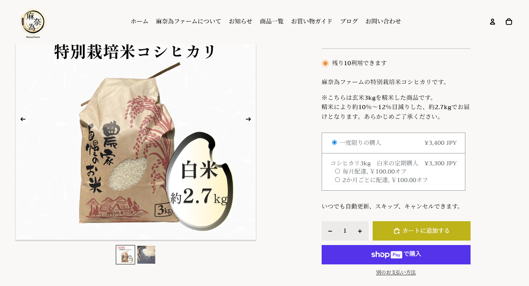529x286 pixels.
Task: Go to 商品一覧 in navigation
Action: click(x=272, y=21)
